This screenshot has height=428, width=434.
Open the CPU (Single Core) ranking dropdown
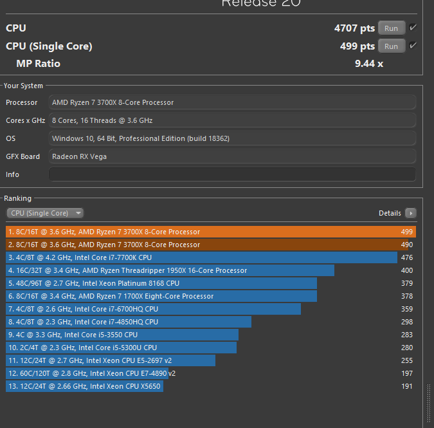click(x=45, y=213)
